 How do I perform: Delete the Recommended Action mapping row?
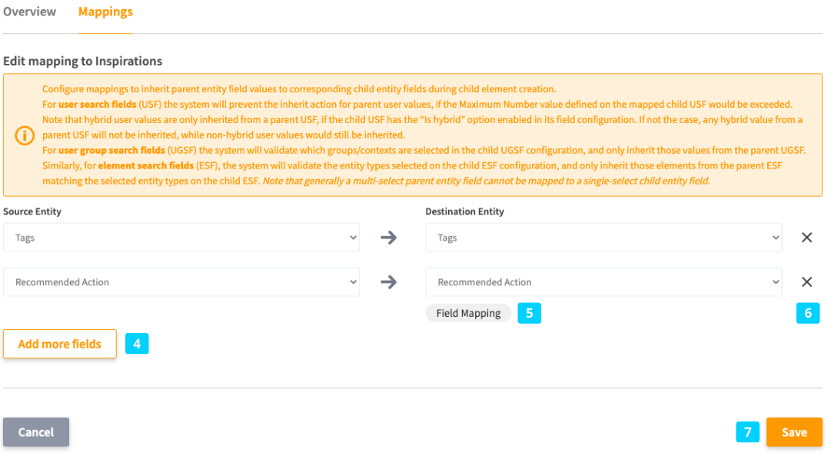tap(806, 282)
